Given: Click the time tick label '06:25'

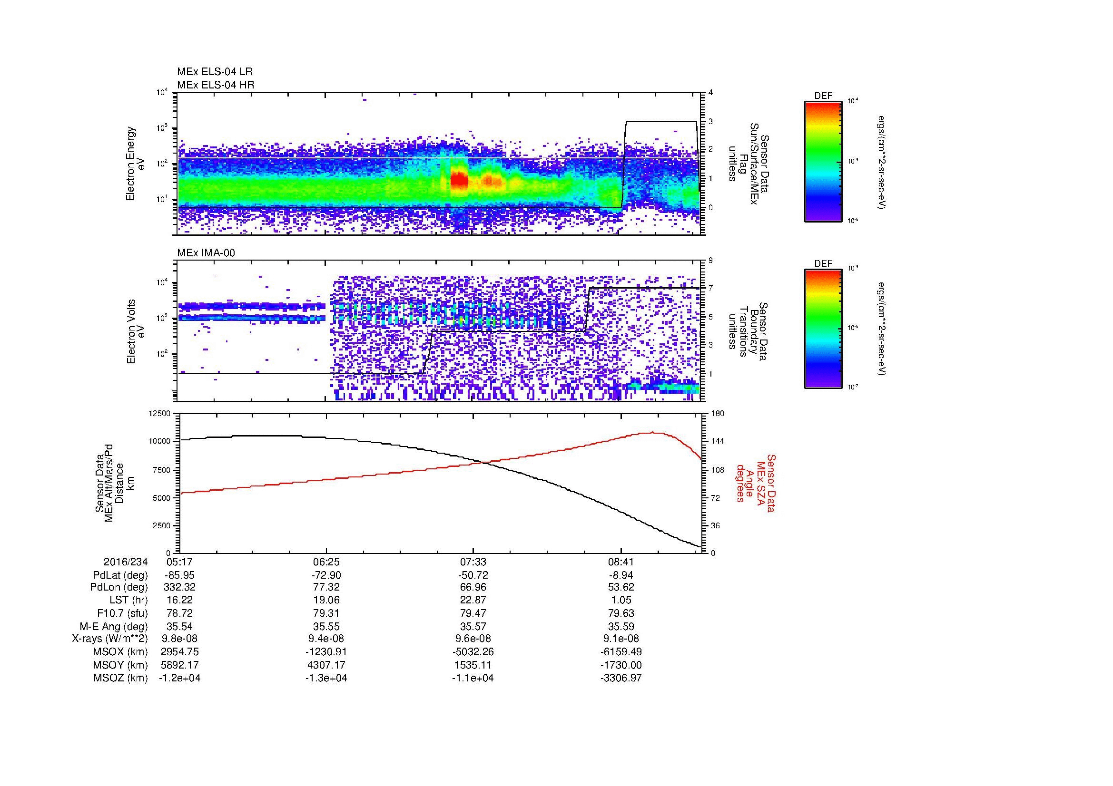Looking at the screenshot, I should pos(326,562).
